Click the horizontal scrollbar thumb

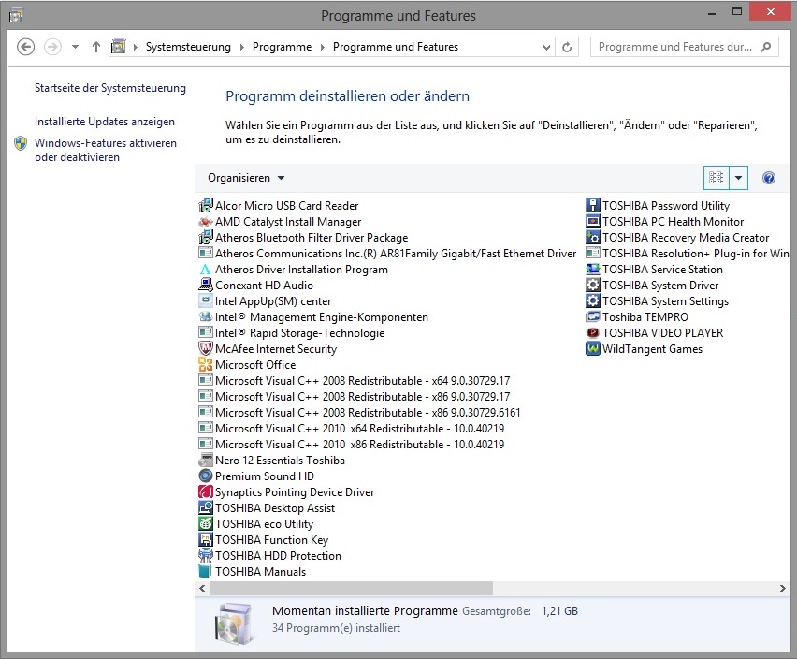pyautogui.click(x=352, y=588)
